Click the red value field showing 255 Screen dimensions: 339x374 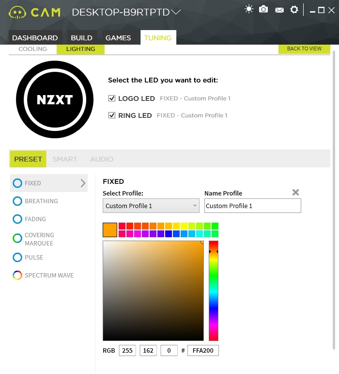(127, 350)
